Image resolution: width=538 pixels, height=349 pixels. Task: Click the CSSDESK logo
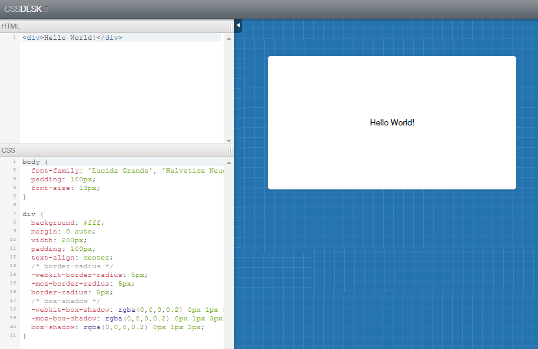coord(25,9)
